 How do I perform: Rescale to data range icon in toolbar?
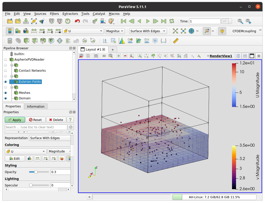click(x=34, y=31)
